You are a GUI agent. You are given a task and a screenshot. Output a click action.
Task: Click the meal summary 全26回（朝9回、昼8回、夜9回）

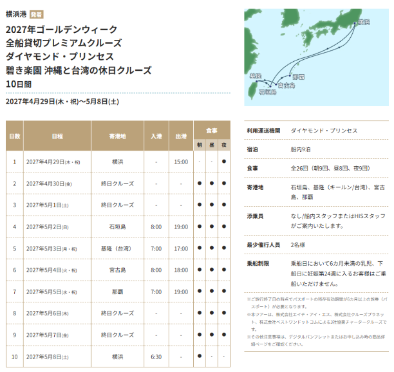pos(330,168)
